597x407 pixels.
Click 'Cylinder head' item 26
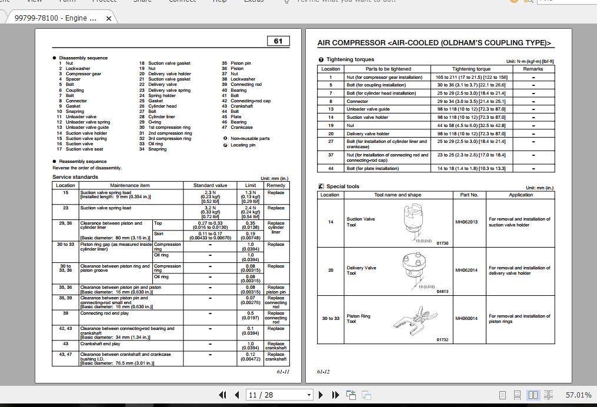click(162, 106)
